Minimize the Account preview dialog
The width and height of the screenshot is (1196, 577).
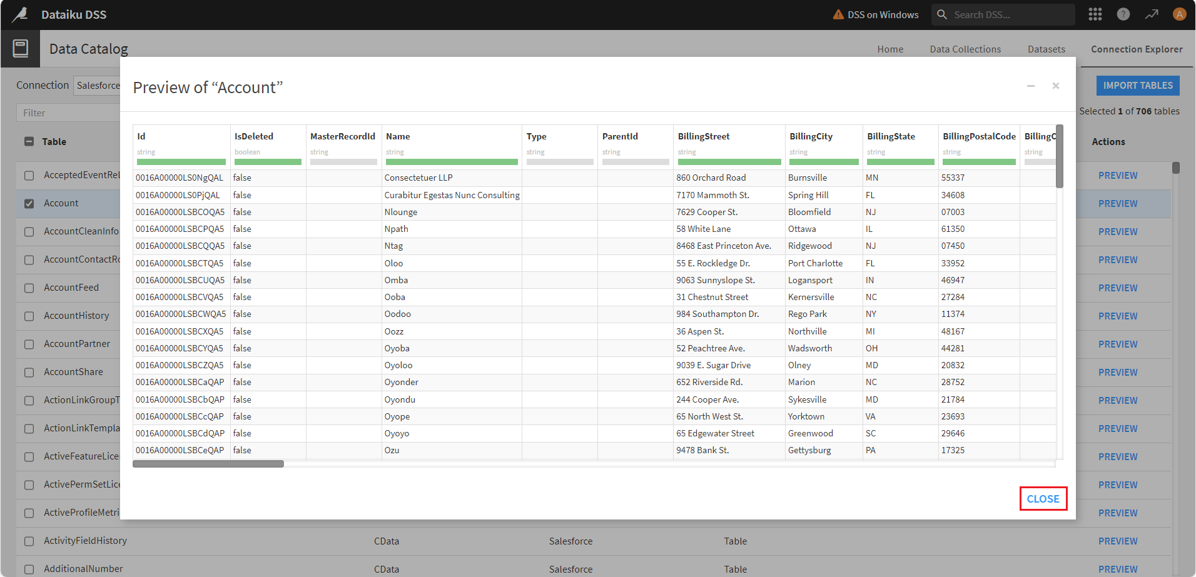(1030, 86)
